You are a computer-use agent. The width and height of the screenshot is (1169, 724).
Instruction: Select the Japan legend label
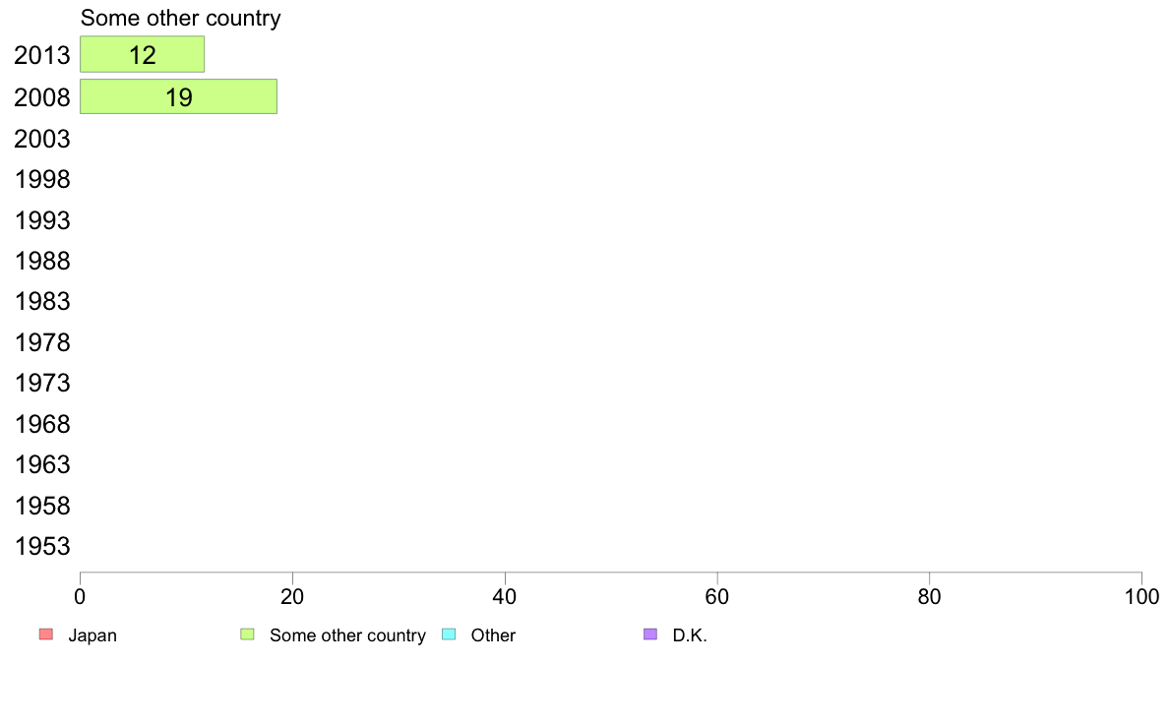click(92, 635)
